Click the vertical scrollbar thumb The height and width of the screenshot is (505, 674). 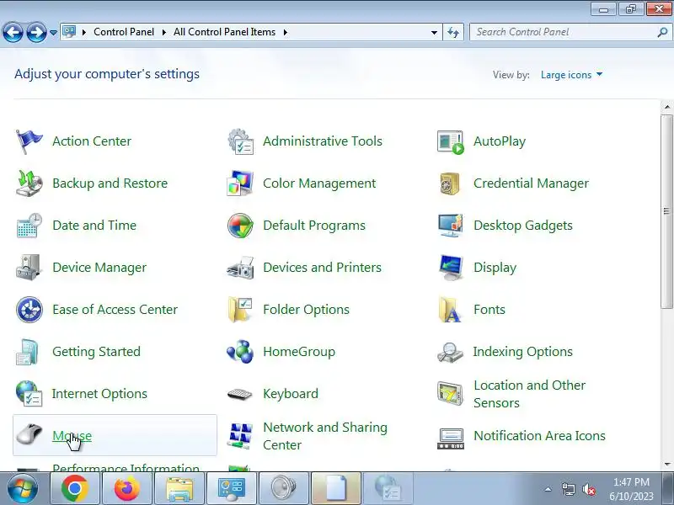click(x=666, y=211)
